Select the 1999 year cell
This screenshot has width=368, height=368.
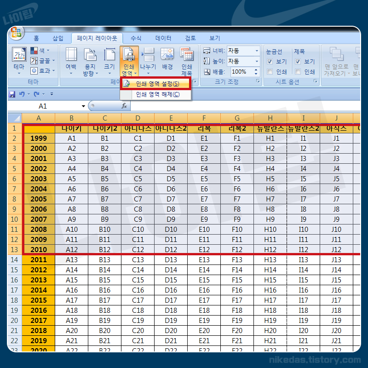39,138
